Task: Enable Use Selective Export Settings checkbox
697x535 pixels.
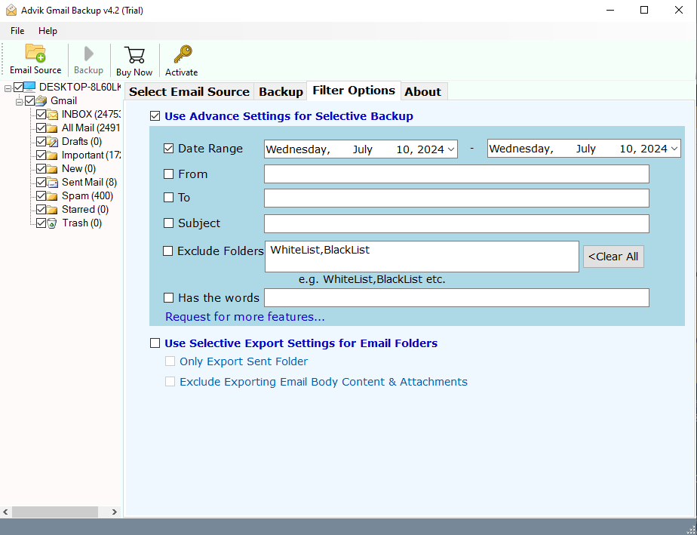Action: 155,343
